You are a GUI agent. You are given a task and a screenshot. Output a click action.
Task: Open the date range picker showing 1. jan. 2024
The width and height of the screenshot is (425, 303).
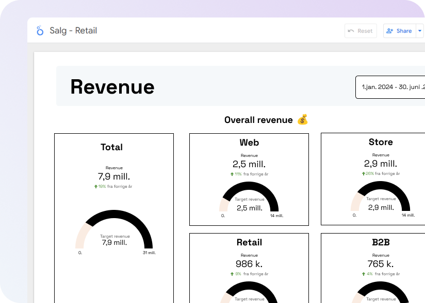pyautogui.click(x=390, y=87)
